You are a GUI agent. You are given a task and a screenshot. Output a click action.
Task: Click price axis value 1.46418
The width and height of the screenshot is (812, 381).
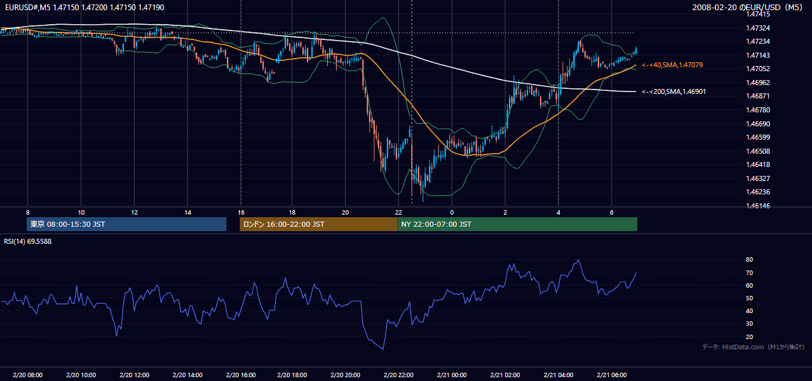[759, 164]
